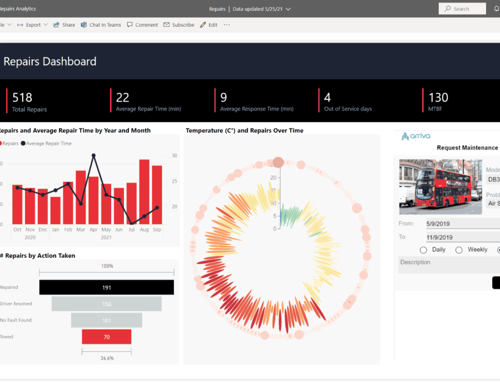The width and height of the screenshot is (500, 389).
Task: Select the Daily radio button
Action: (x=423, y=250)
